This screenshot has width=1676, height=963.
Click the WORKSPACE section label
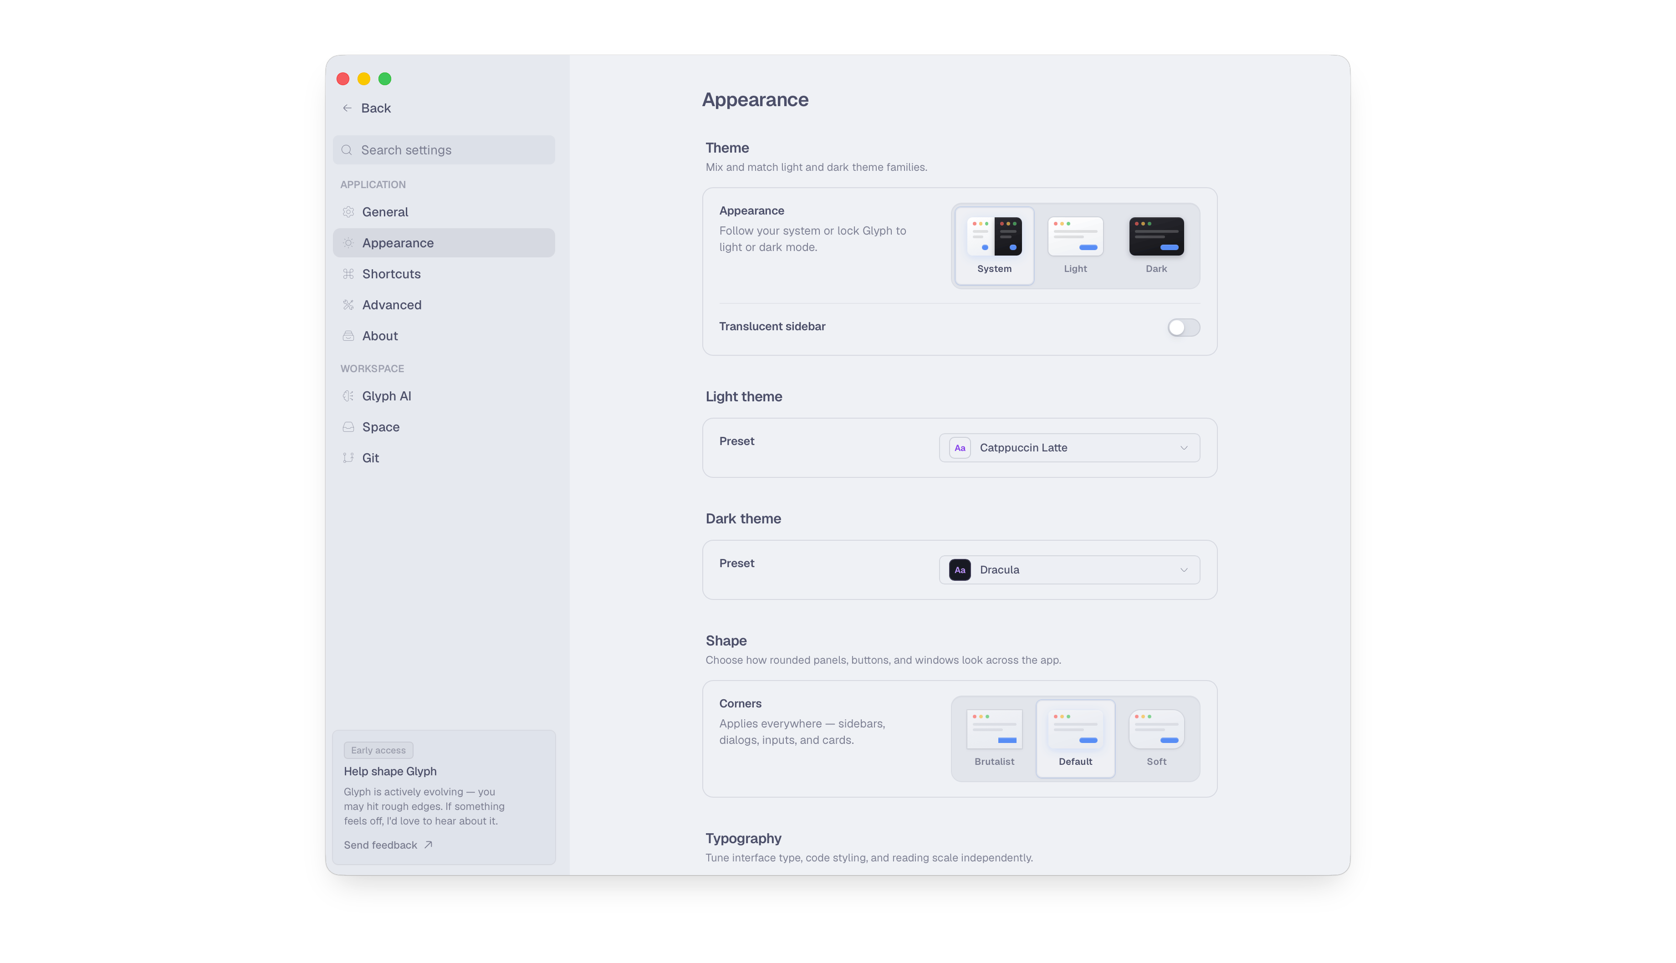click(x=372, y=369)
